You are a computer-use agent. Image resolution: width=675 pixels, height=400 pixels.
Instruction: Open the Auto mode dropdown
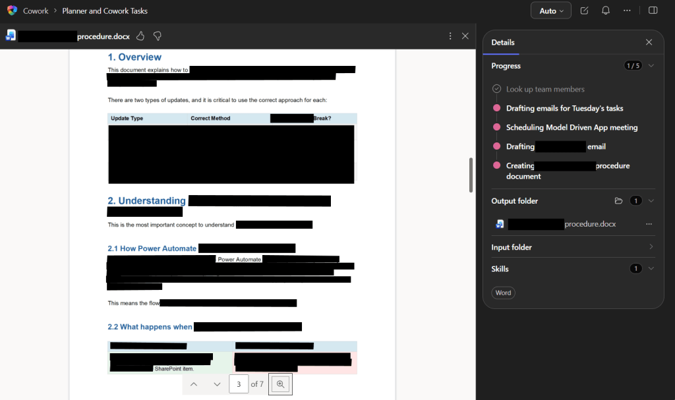tap(552, 11)
